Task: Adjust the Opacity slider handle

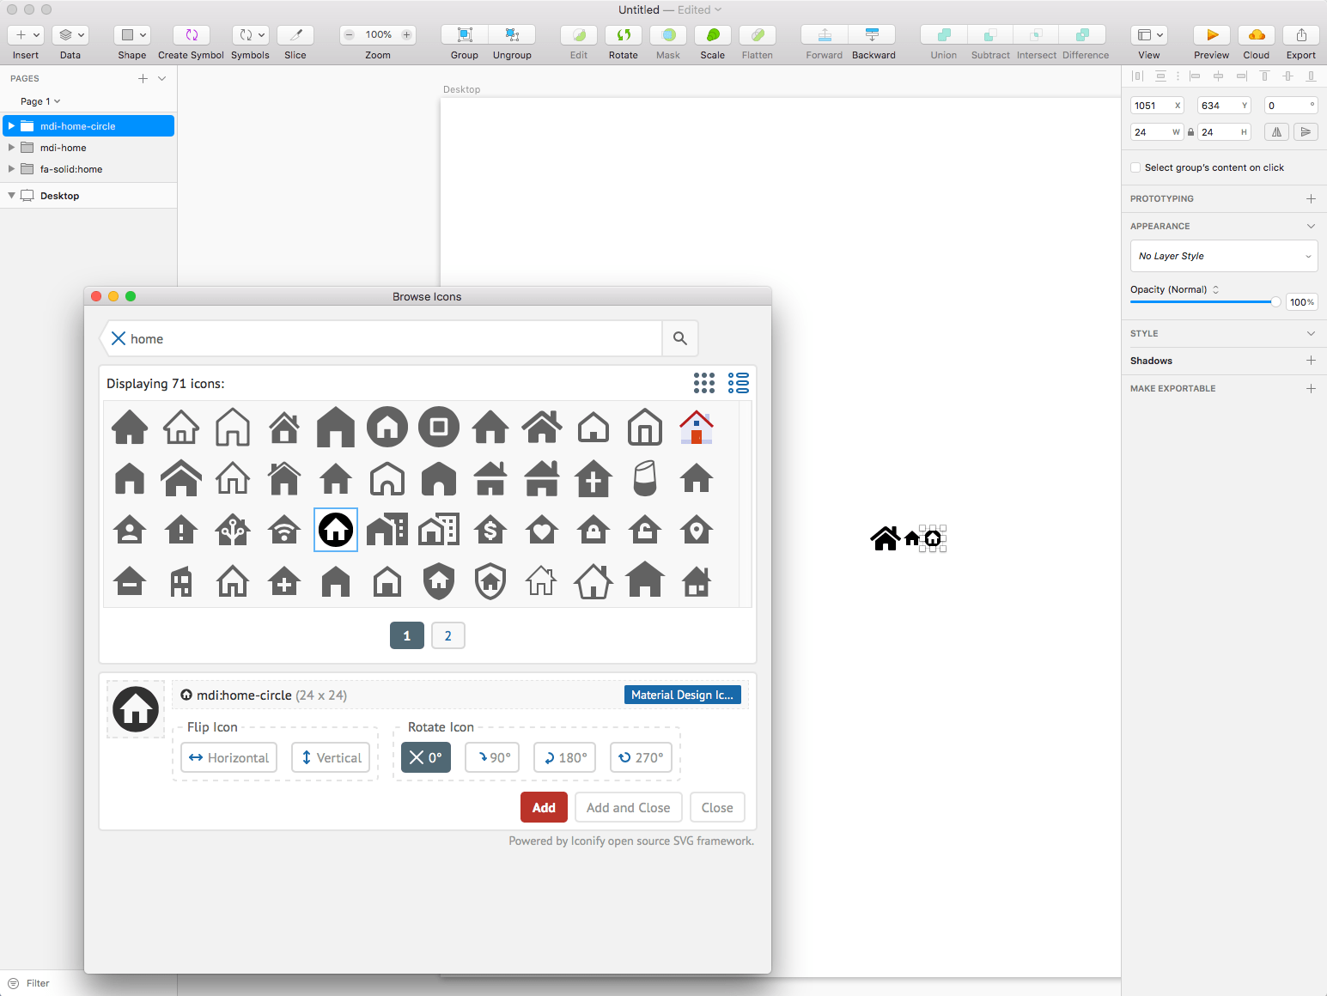Action: coord(1275,301)
